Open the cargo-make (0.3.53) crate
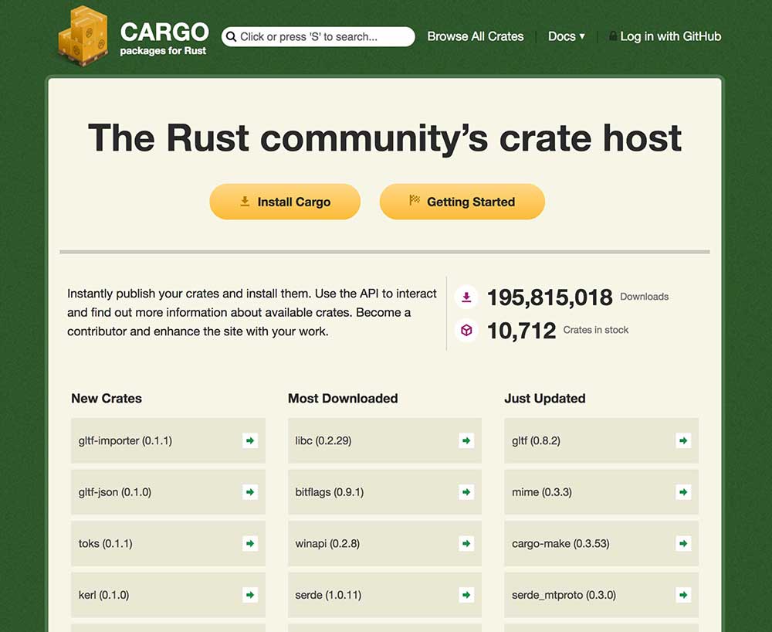Screen dimensions: 772x632 (601, 543)
